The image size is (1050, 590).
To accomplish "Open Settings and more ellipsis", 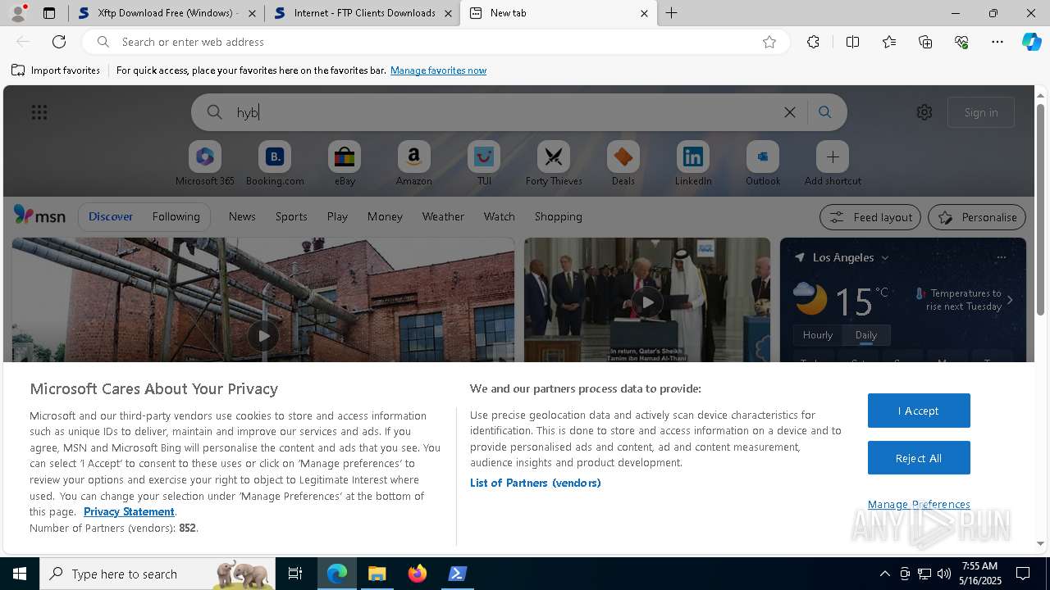I will click(x=997, y=42).
